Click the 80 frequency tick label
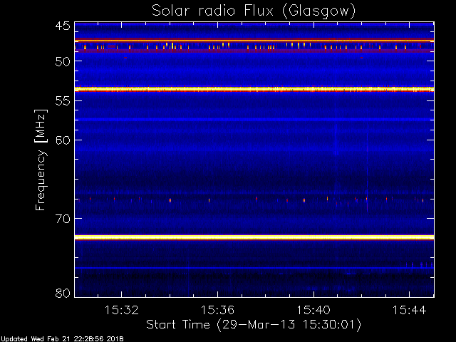This screenshot has width=456, height=342. click(x=63, y=293)
